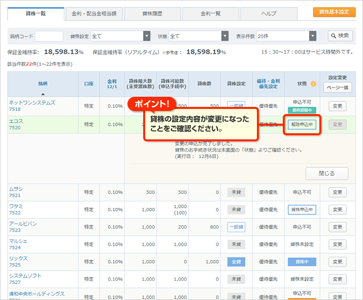363x300 pixels.
Task: Click 変更 for the ワタミ row
Action: coord(337,209)
